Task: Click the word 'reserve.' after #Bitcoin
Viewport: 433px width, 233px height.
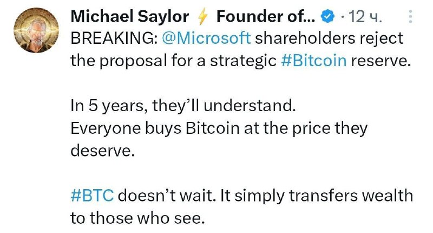Action: coord(381,61)
